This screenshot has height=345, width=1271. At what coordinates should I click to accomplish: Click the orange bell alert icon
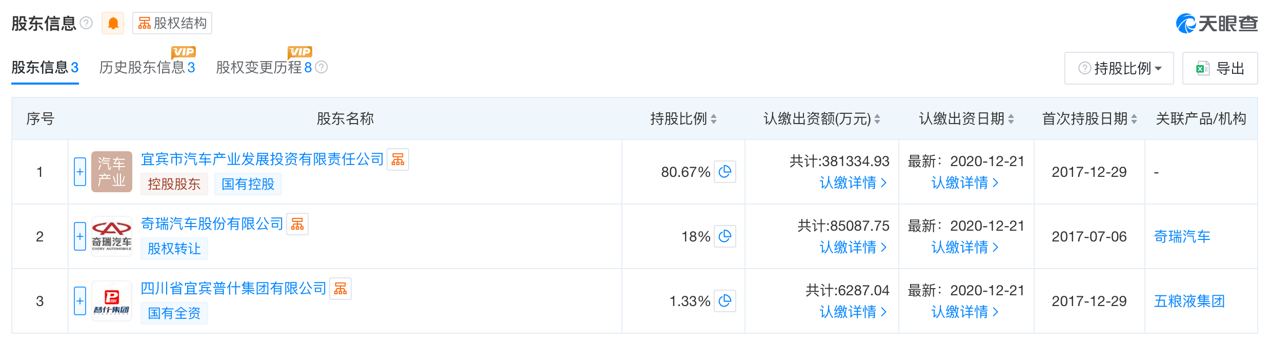coord(113,23)
